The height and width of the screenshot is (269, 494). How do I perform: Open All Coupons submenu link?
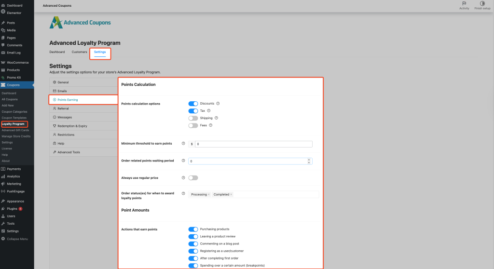(10, 99)
